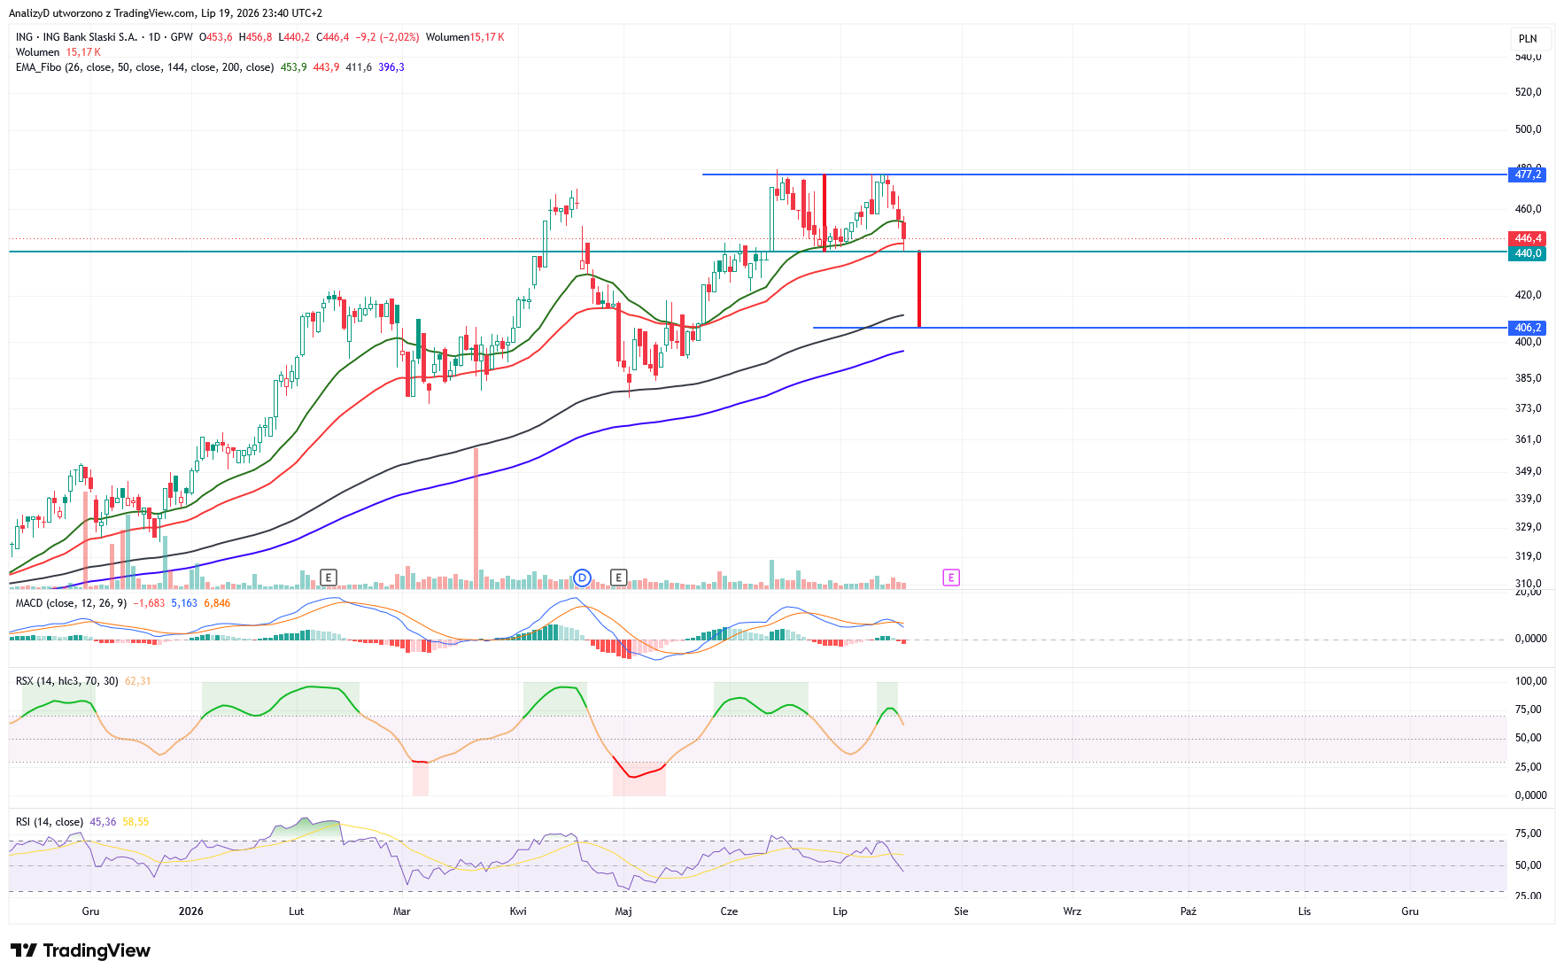Viewport: 1564px width, 977px height.
Task: Click the 500,0 price axis label
Action: click(x=1528, y=129)
